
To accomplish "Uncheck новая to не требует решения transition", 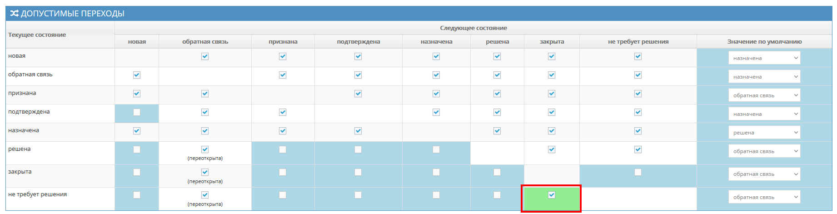I will coord(638,56).
